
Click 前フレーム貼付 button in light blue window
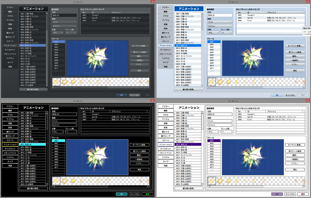pos(295,52)
